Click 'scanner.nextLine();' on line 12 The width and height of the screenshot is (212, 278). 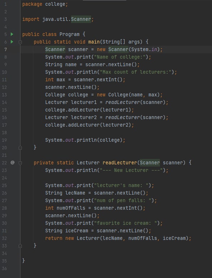click(x=72, y=87)
